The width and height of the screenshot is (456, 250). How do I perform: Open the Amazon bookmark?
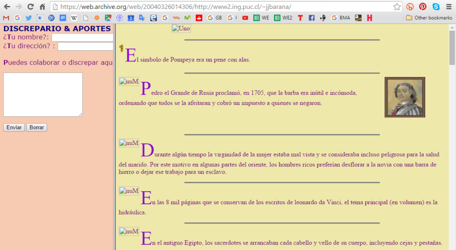click(x=358, y=18)
